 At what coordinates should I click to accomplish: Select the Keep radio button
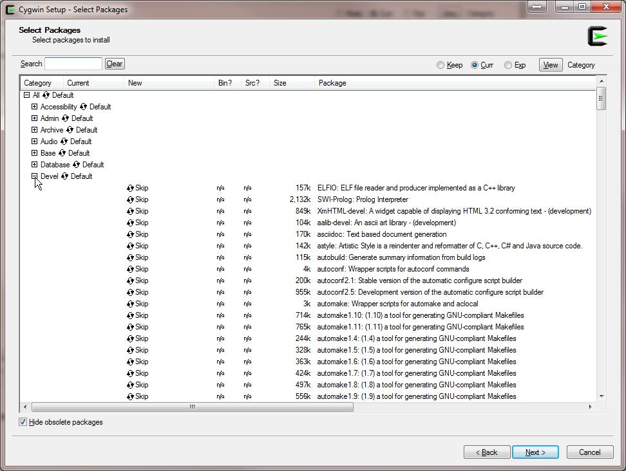(441, 65)
